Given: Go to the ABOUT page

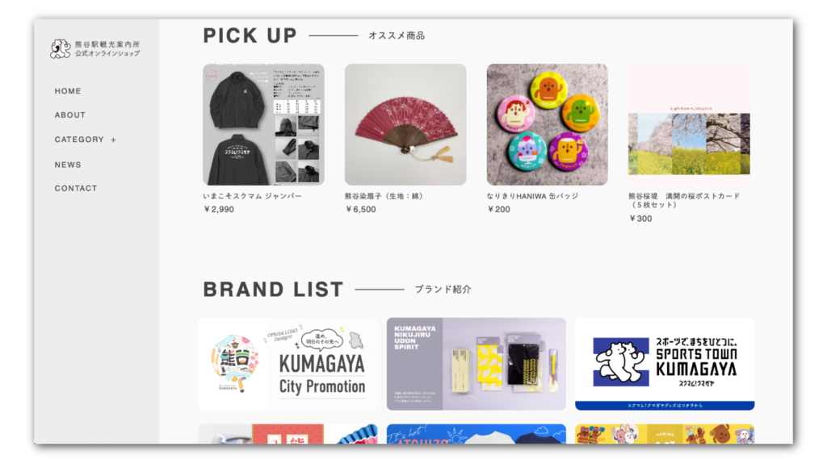Looking at the screenshot, I should 70,115.
